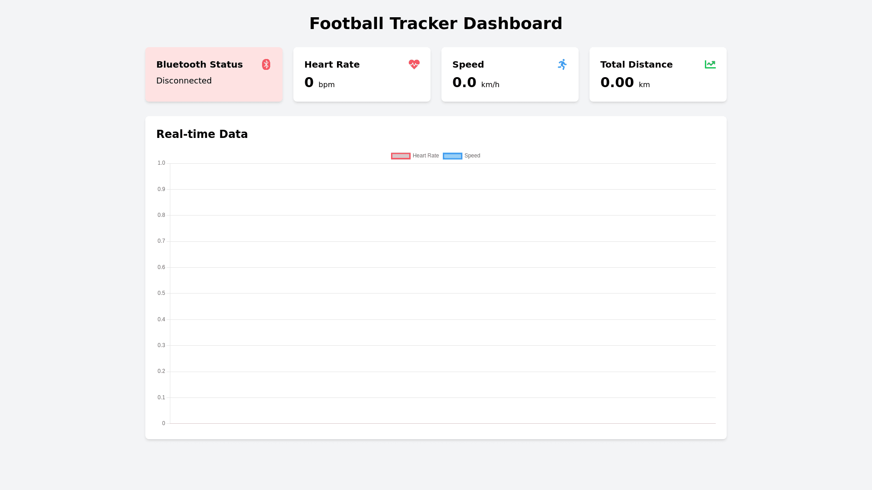Click the red heartbeat icon
This screenshot has width=872, height=490.
[414, 64]
